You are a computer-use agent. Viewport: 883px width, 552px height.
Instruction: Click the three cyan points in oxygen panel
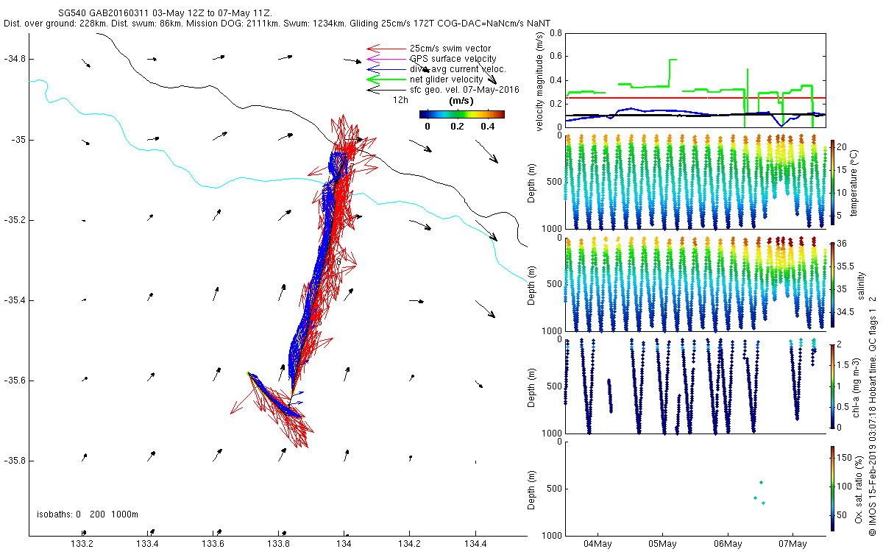click(x=759, y=492)
